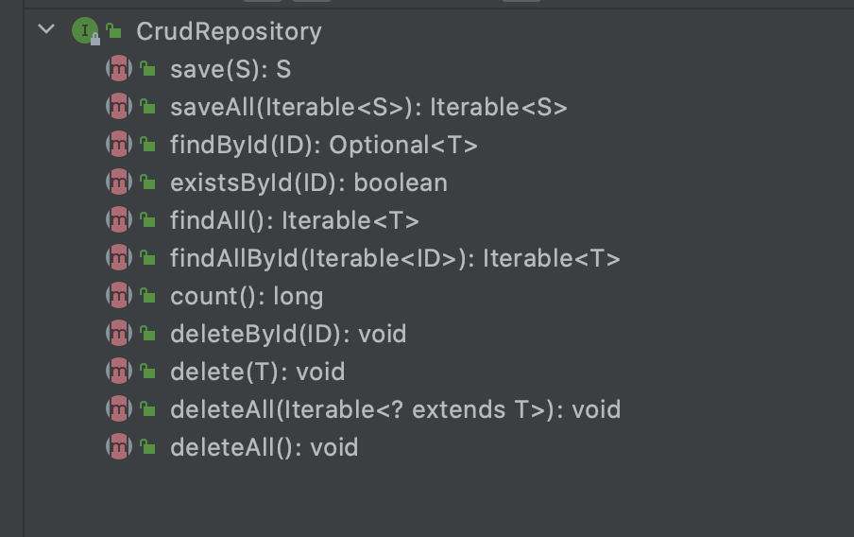The width and height of the screenshot is (854, 537).
Task: Click the public lock icon beside existsById
Action: pos(147,182)
